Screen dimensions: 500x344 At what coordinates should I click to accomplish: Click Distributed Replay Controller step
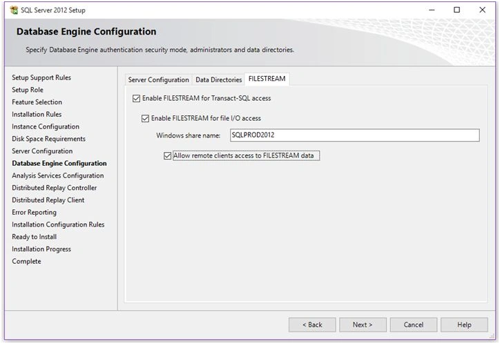(54, 188)
